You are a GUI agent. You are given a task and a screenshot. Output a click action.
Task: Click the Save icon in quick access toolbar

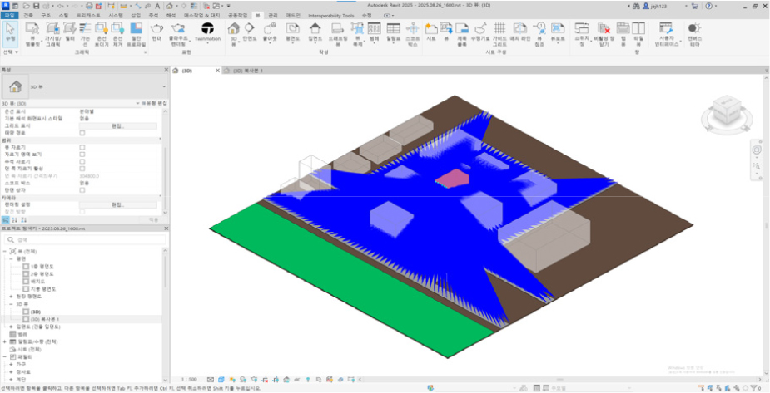point(35,7)
